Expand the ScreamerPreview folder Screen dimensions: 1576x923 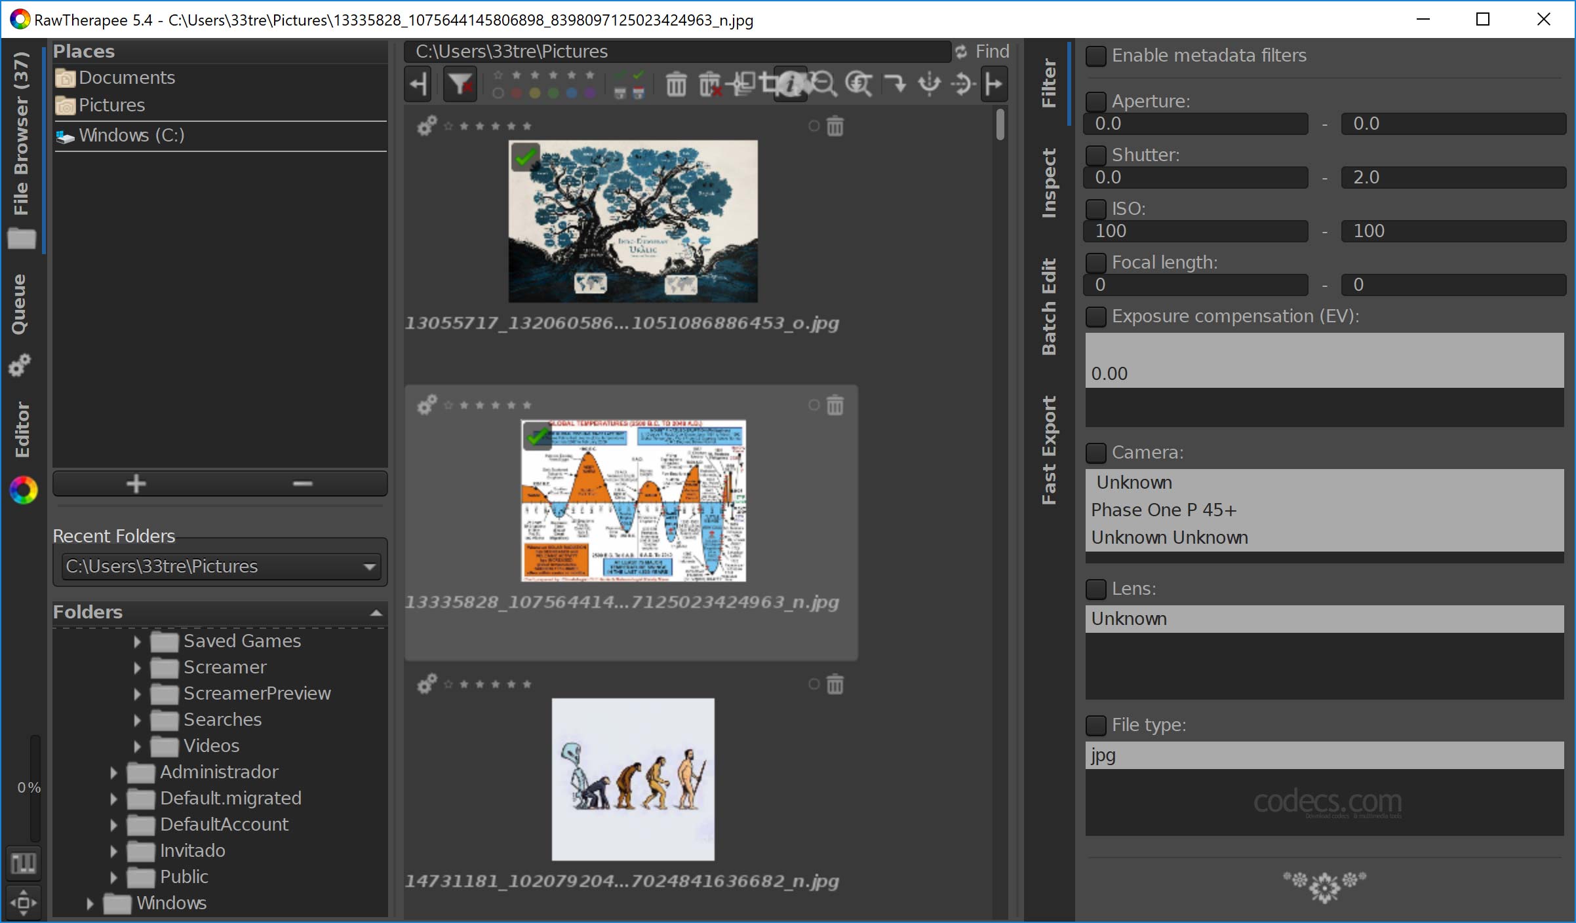click(137, 694)
